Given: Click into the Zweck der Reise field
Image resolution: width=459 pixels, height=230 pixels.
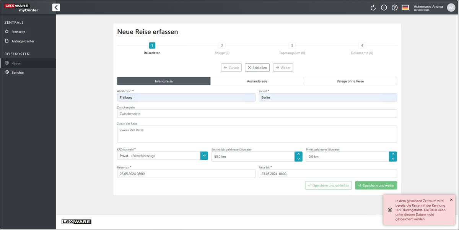Looking at the screenshot, I should [257, 134].
